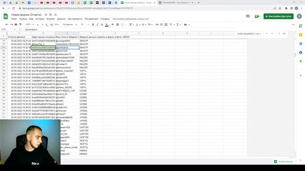Collapse the toolbar with the up chevron
The width and height of the screenshot is (305, 171).
click(293, 25)
